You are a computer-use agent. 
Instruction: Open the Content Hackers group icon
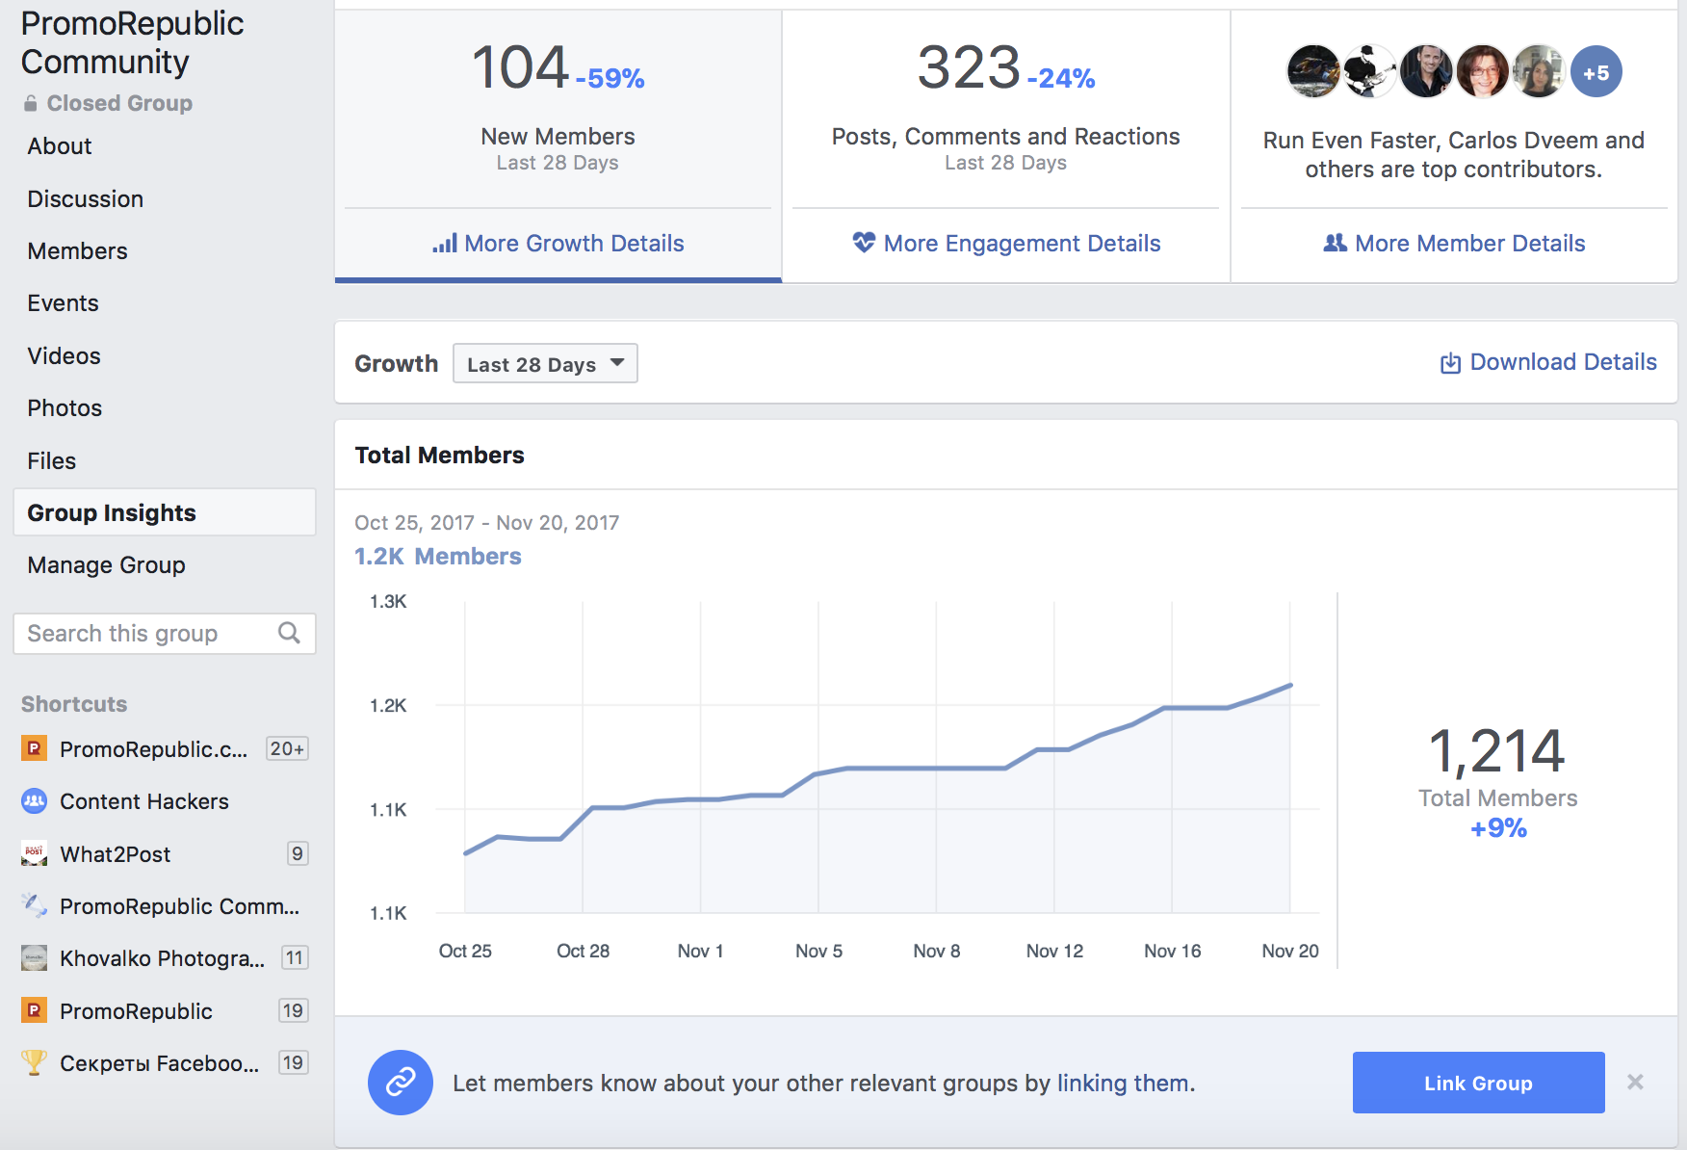(34, 800)
